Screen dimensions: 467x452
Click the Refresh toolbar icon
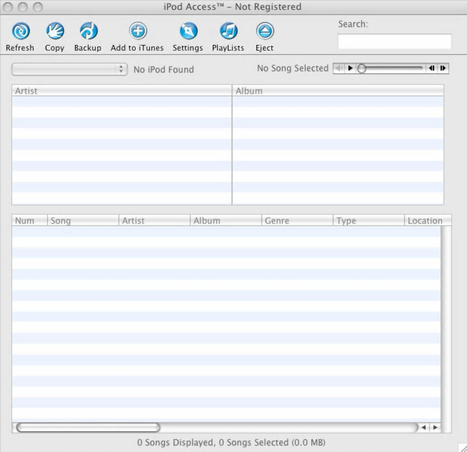click(x=21, y=31)
